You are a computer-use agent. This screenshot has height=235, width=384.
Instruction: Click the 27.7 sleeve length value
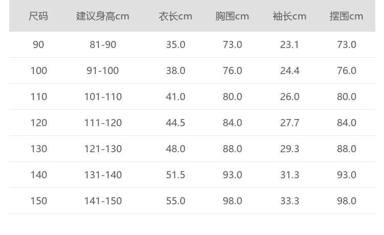[290, 123]
